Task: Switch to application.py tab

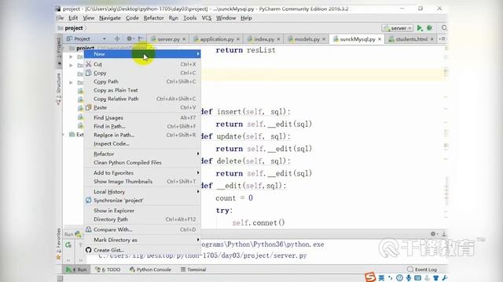Action: (x=216, y=39)
